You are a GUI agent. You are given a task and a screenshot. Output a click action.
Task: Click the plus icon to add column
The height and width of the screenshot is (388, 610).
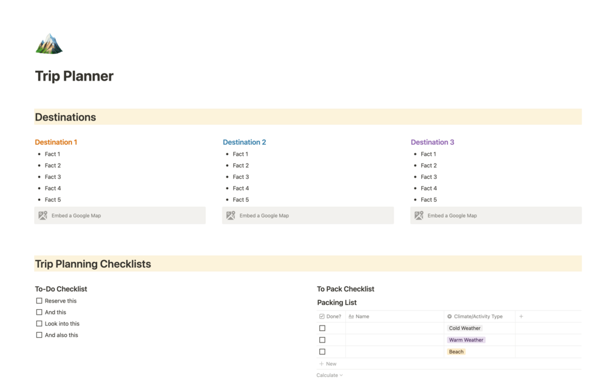[x=521, y=316]
